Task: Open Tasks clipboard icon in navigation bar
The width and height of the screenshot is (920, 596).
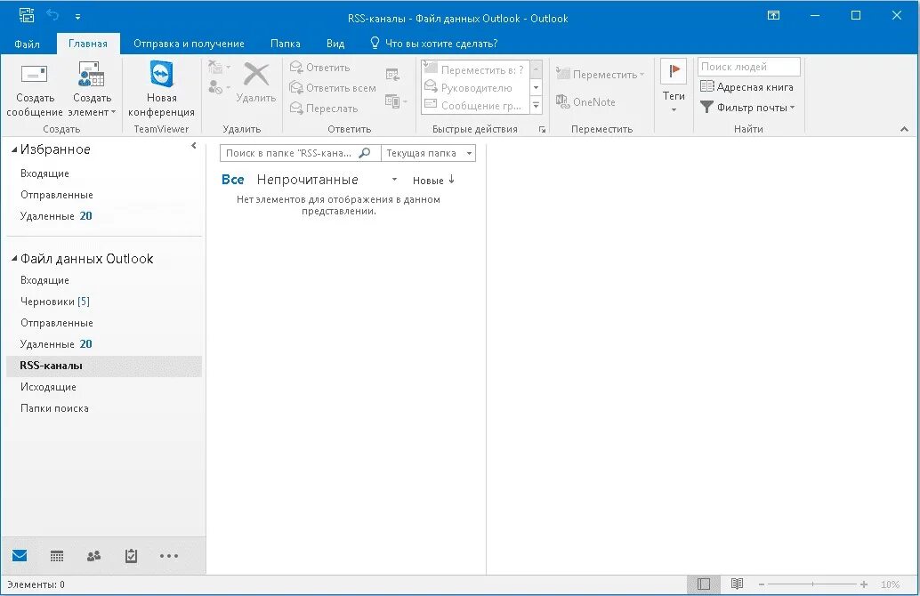Action: pyautogui.click(x=131, y=555)
